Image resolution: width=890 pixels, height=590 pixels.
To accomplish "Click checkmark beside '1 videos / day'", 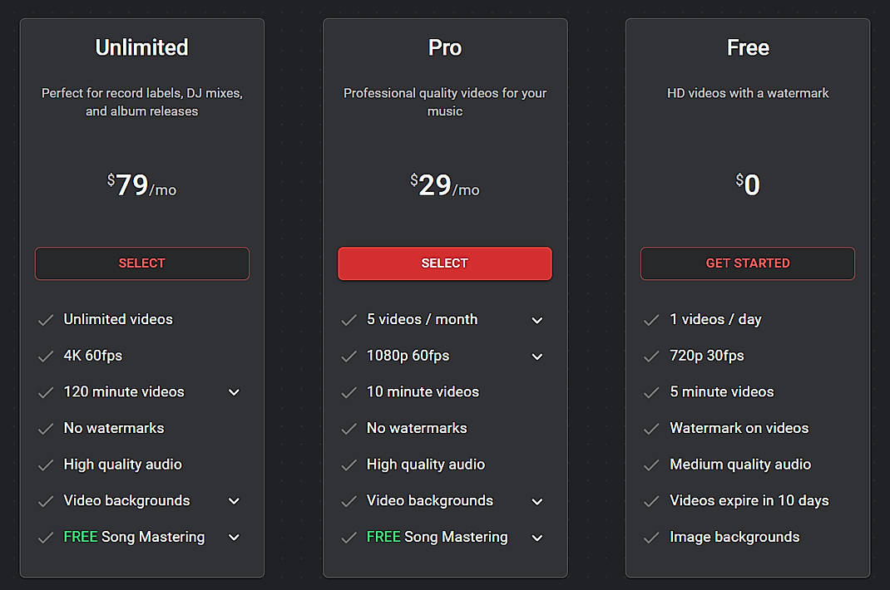I will 651,320.
